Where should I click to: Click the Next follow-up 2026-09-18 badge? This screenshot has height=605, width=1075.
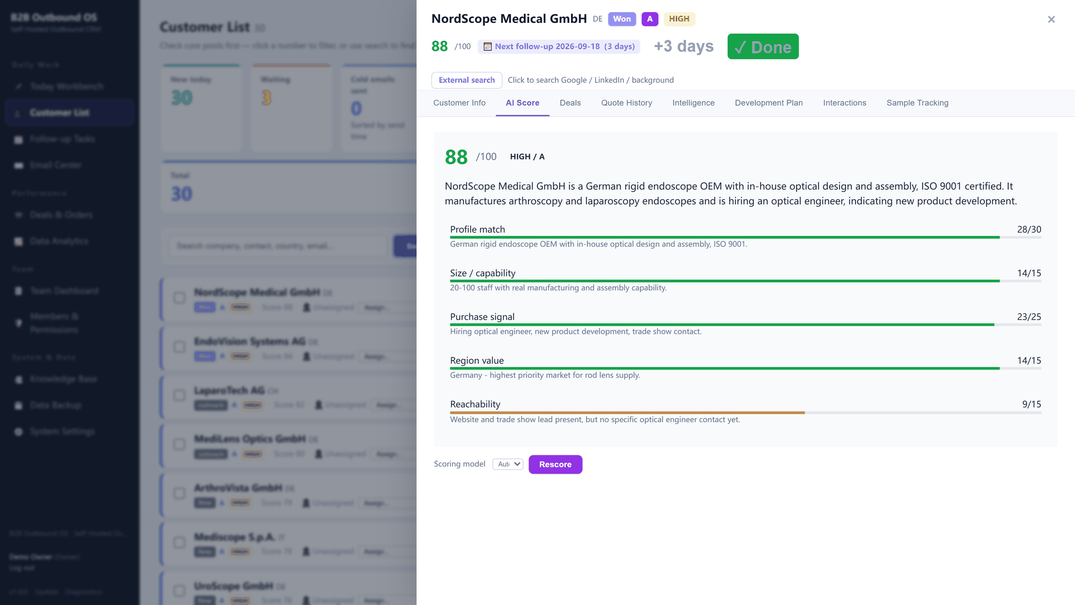click(x=559, y=47)
